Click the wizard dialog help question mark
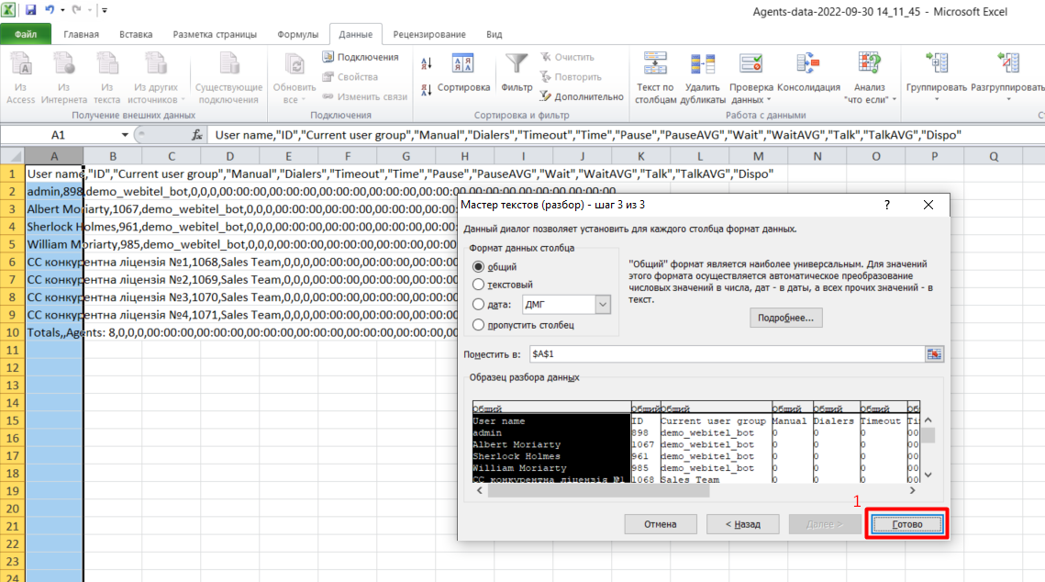 [886, 205]
